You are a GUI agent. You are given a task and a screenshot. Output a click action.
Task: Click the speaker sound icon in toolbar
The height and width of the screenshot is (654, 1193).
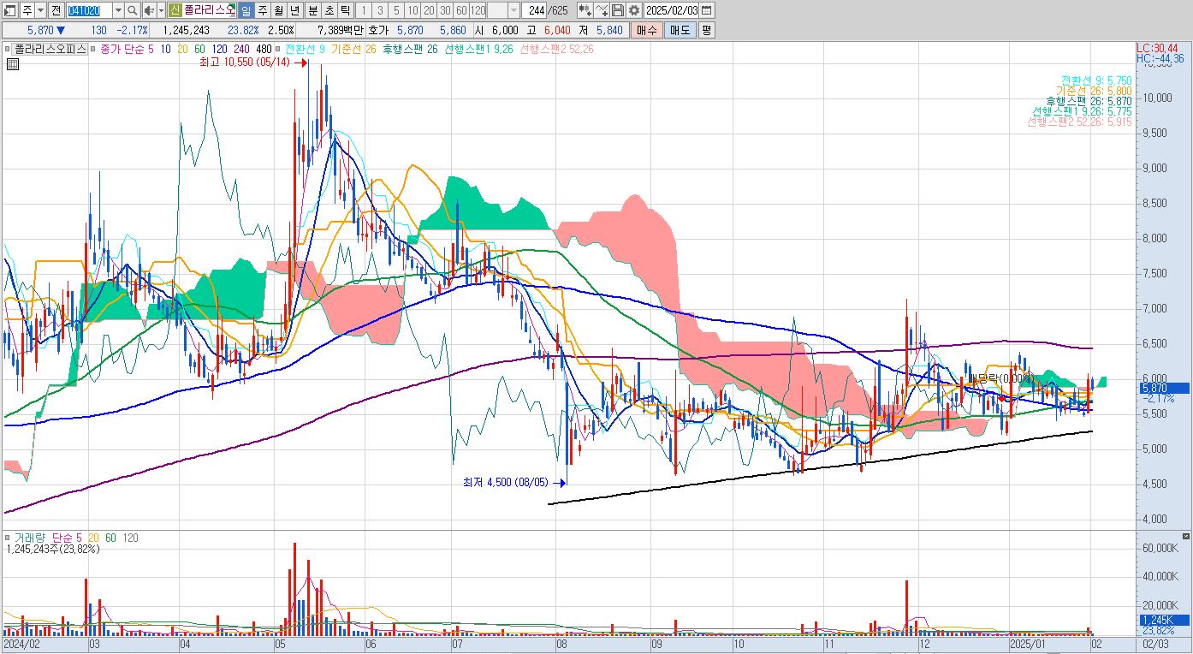point(148,10)
